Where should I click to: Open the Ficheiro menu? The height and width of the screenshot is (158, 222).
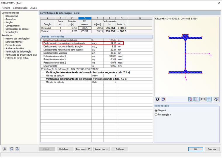click(6, 8)
